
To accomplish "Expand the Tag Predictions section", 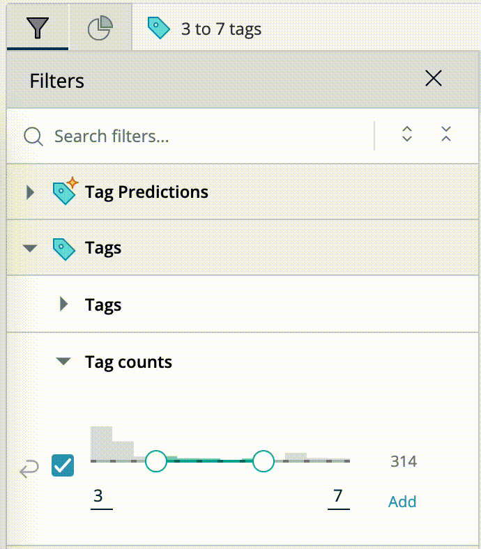I will [29, 192].
